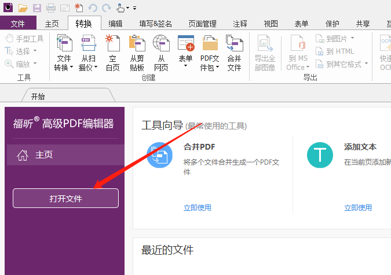Select the 转换 ribbon tab

pyautogui.click(x=84, y=24)
